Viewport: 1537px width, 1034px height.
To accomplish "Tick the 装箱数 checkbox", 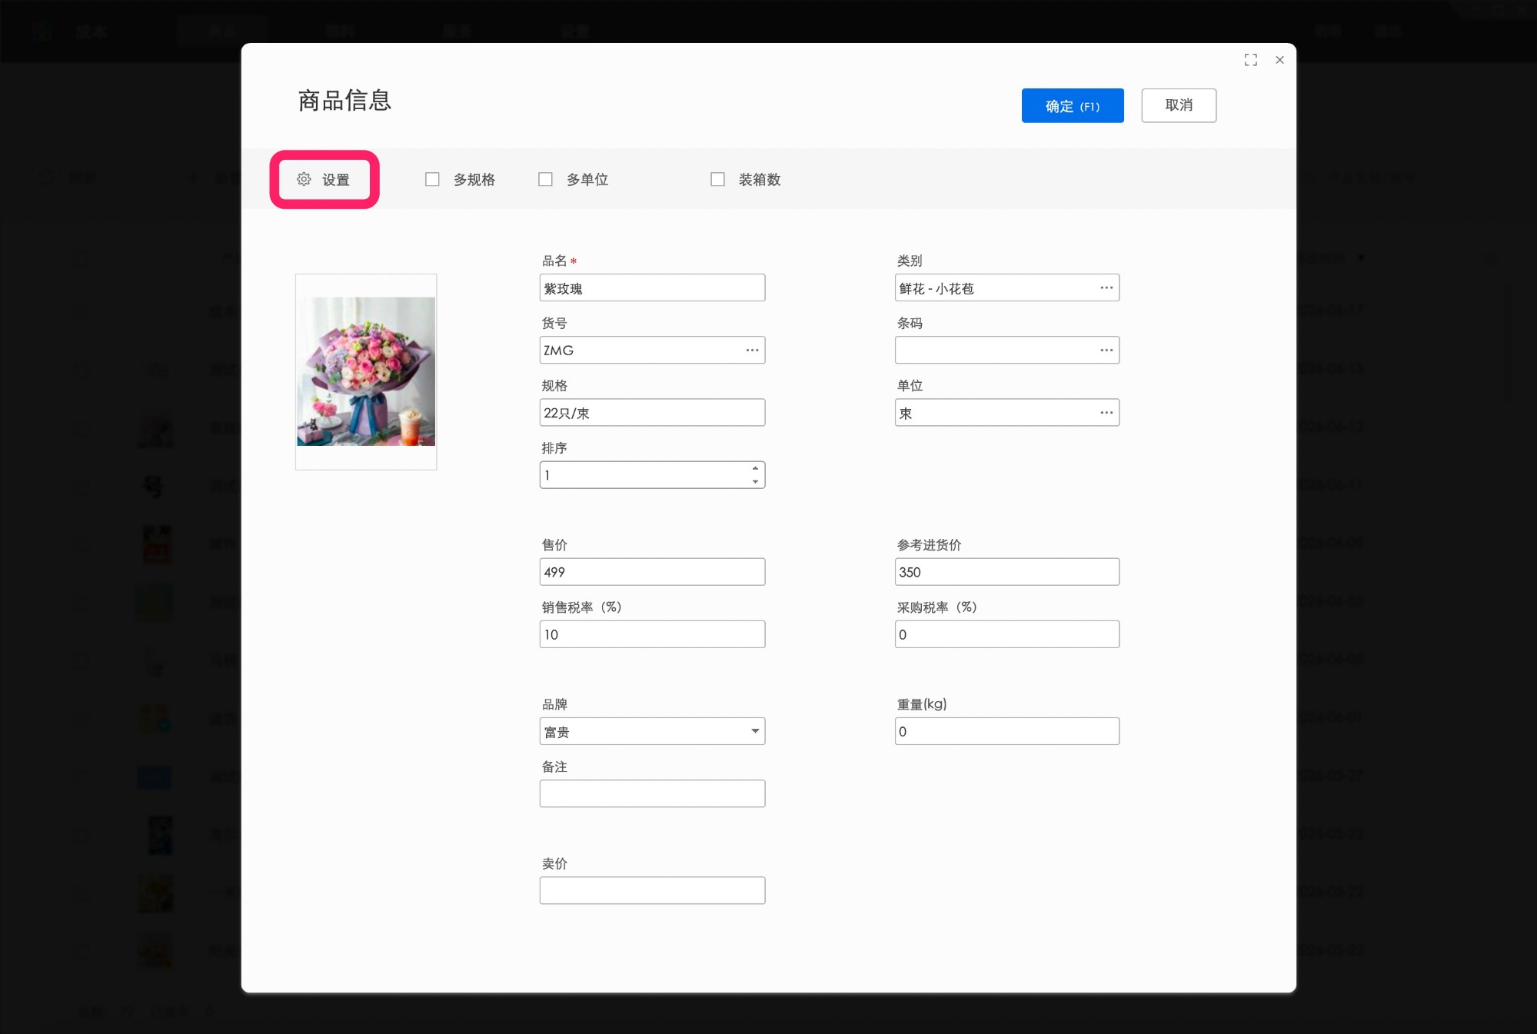I will [717, 179].
